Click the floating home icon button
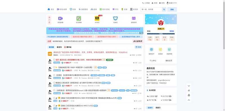This screenshot has width=225, height=111. (x=189, y=90)
